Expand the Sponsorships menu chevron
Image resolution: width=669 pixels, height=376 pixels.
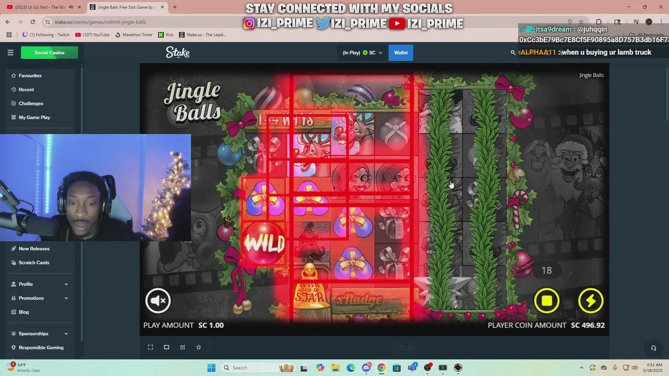pyautogui.click(x=66, y=334)
